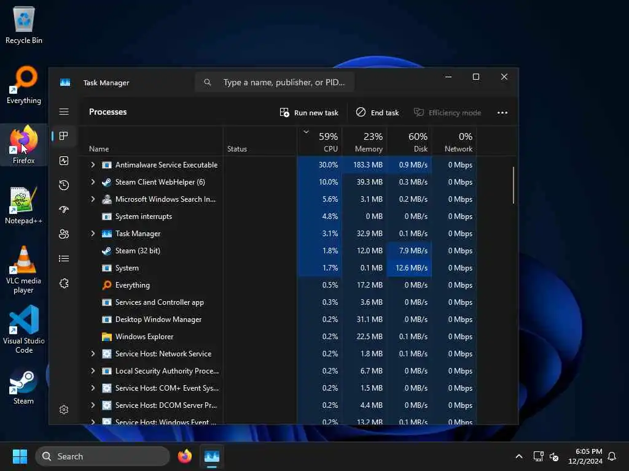Click Microsoft Windows Search Indexer icon
Image resolution: width=629 pixels, height=471 pixels.
pyautogui.click(x=107, y=199)
